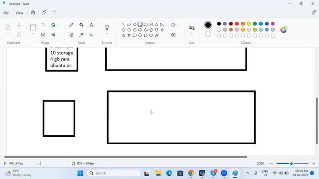Select the Down arrow shape
This screenshot has width=319, height=179.
157,30
